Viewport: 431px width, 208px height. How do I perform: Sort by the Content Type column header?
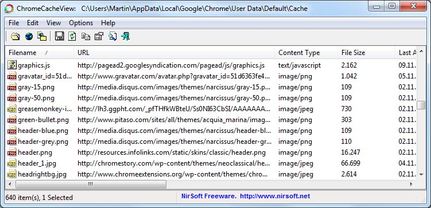[306, 52]
